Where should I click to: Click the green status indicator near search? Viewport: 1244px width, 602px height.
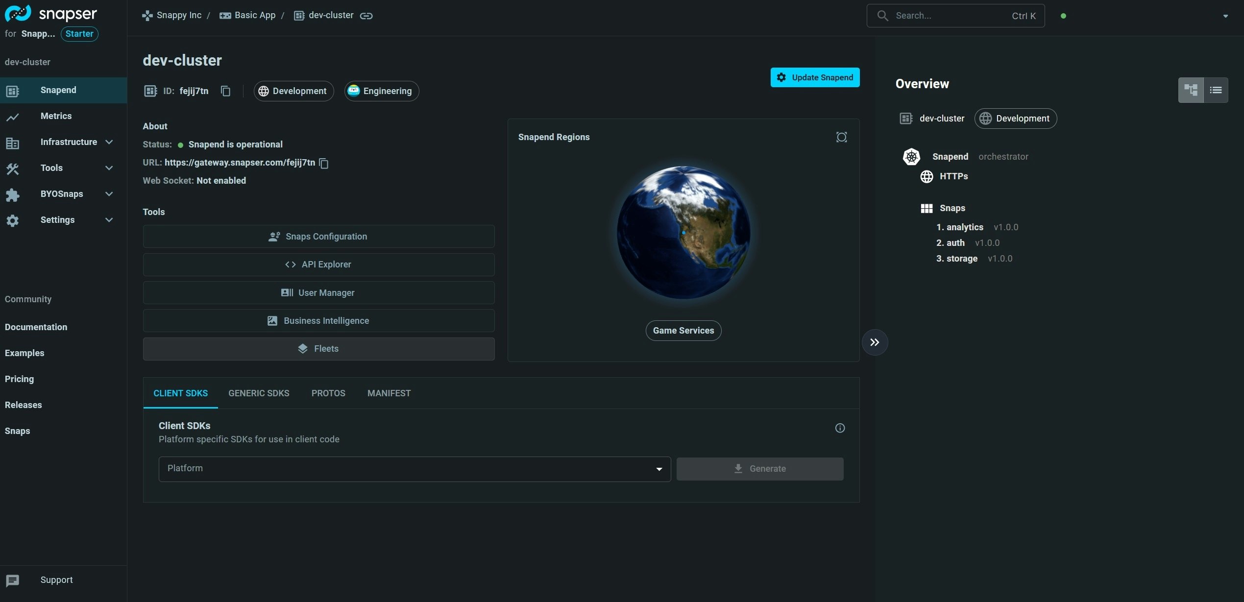click(x=1064, y=15)
